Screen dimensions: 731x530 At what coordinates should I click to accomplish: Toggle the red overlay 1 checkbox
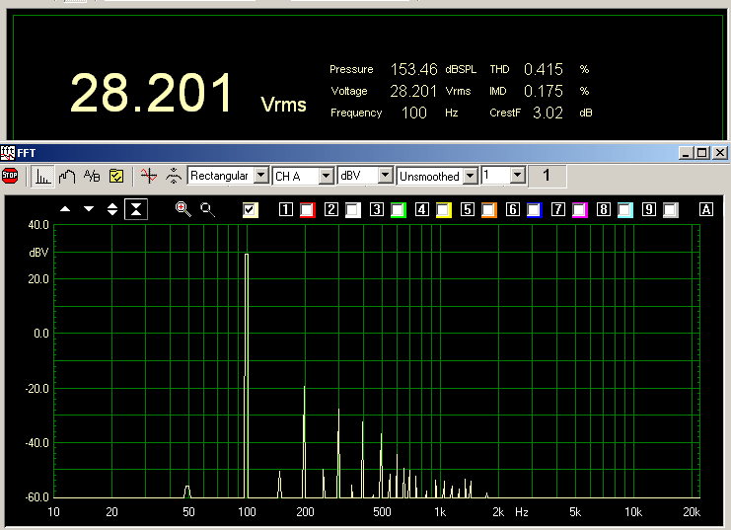(x=307, y=210)
